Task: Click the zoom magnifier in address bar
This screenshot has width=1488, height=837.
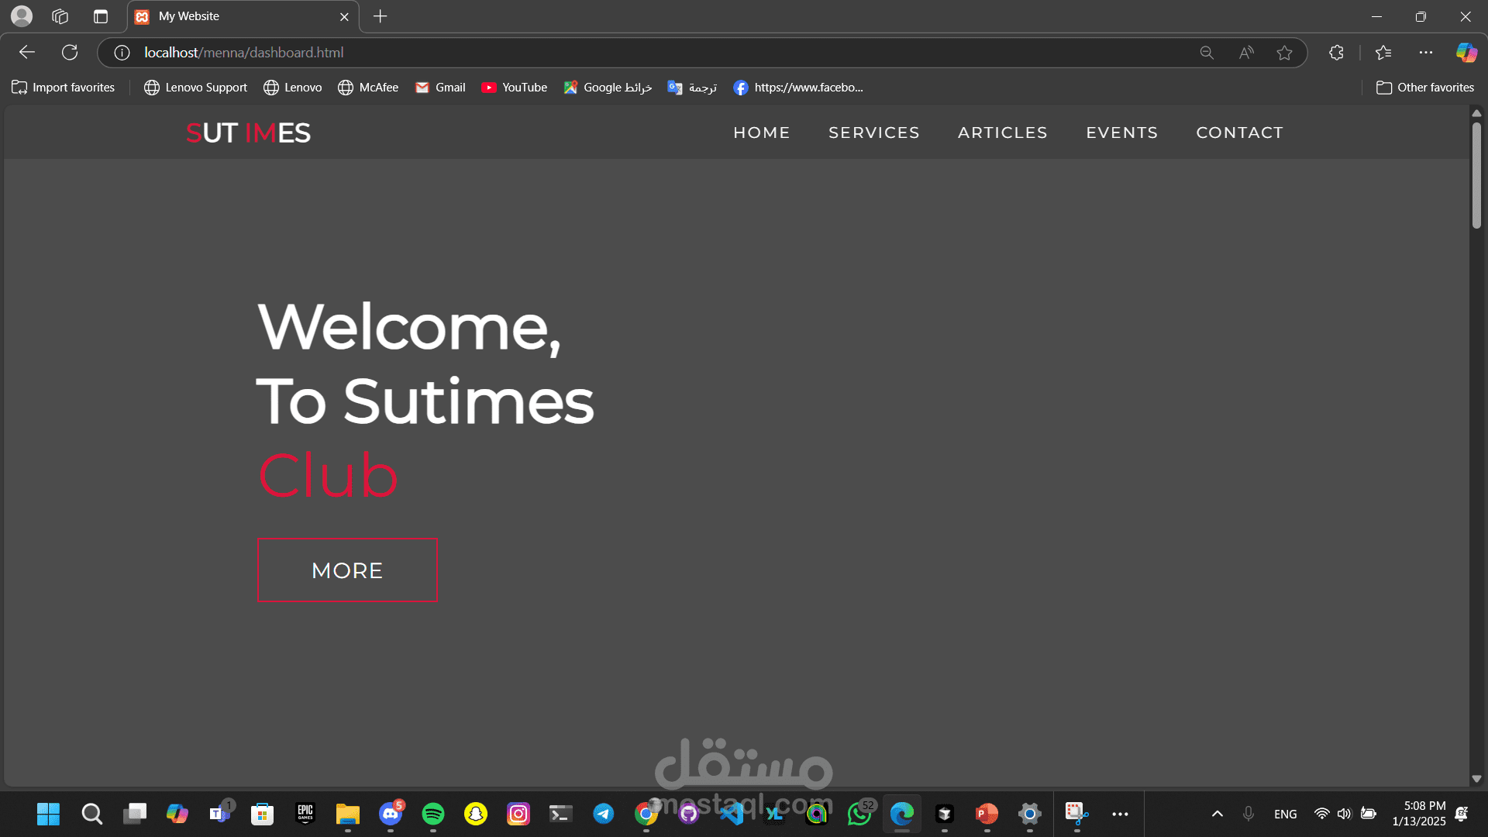Action: [1207, 53]
